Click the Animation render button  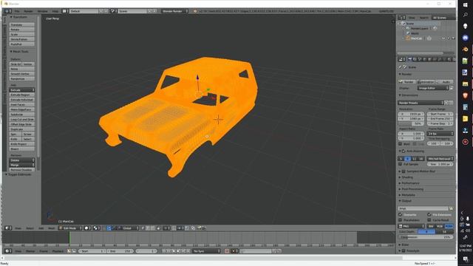(426, 82)
